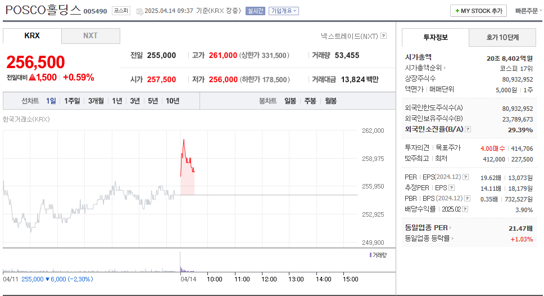Click dividend yield 3.90%
Screen dimensions: 544x296
524,210
